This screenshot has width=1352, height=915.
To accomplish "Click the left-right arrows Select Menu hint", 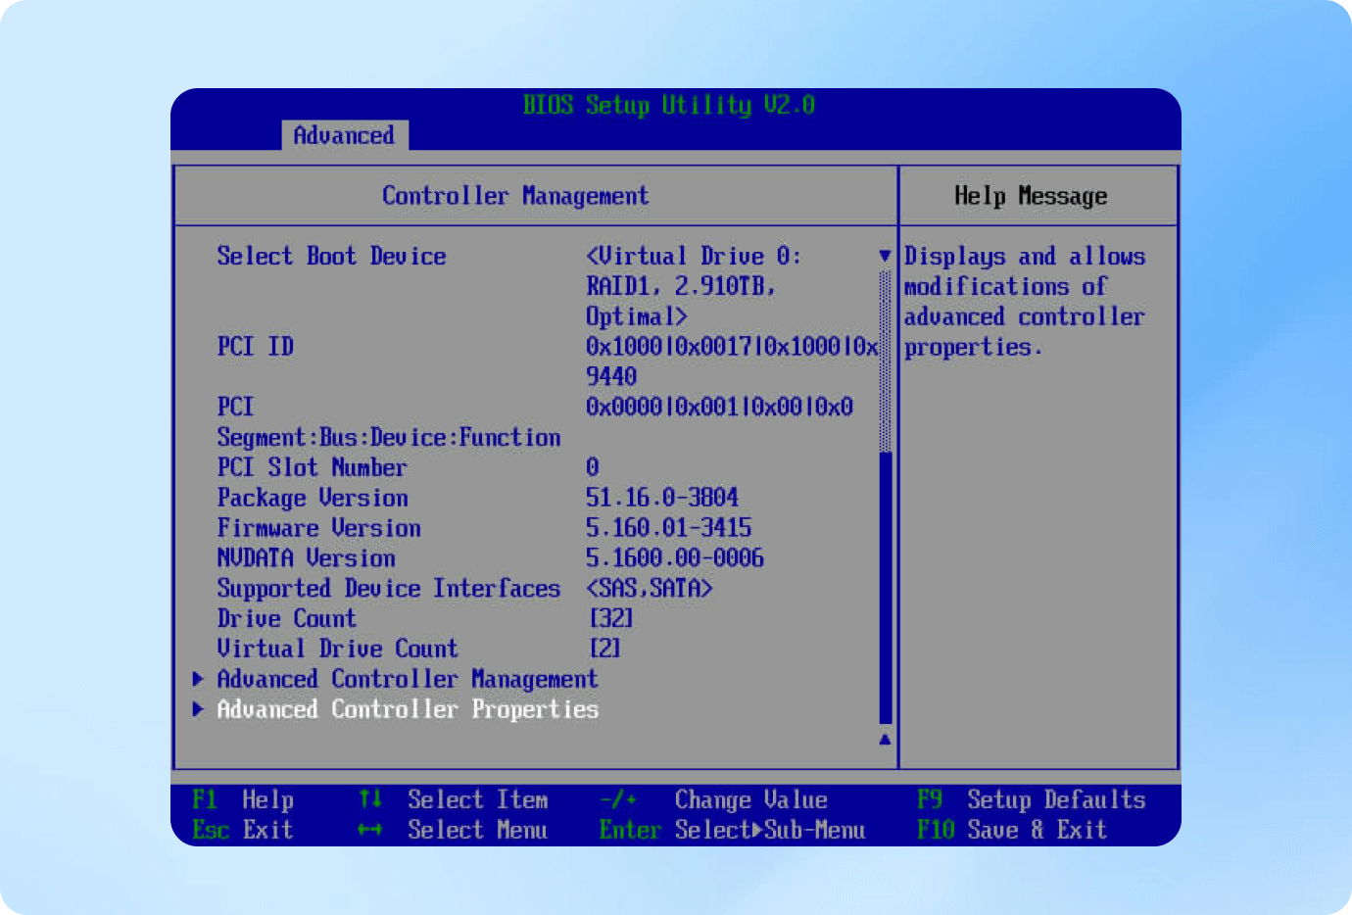I will pos(453,831).
